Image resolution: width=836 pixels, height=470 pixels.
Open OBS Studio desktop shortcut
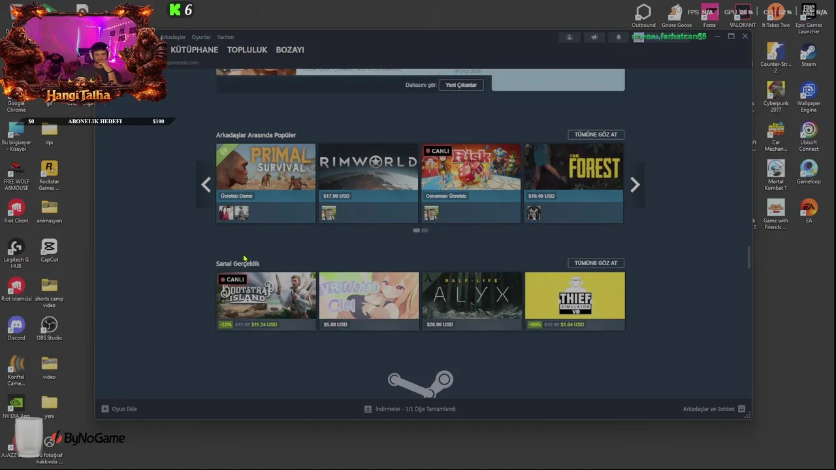49,328
